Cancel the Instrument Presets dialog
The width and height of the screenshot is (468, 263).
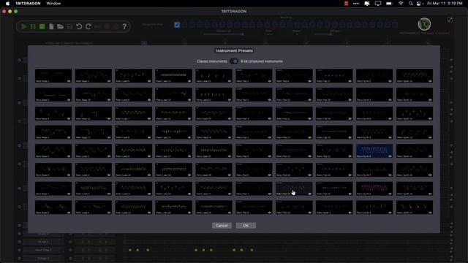(x=222, y=226)
